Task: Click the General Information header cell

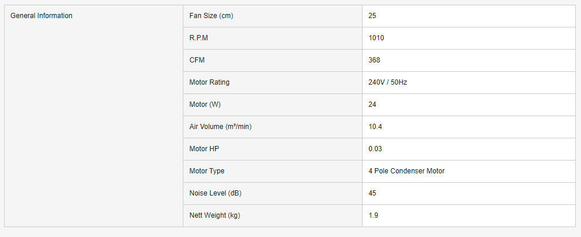Action: 42,16
